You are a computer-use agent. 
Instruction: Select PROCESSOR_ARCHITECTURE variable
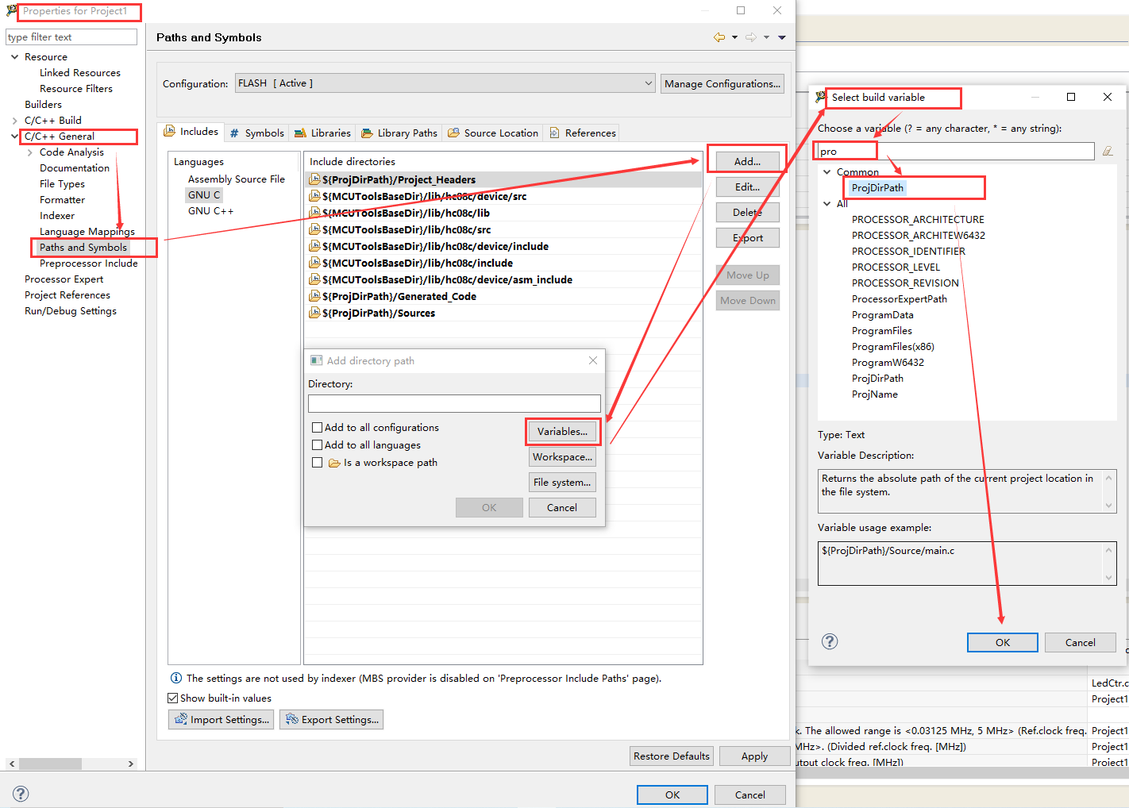tap(918, 219)
